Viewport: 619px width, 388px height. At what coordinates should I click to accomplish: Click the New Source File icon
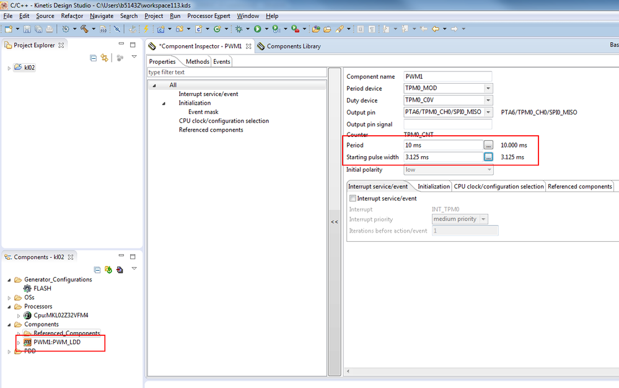[x=198, y=29]
